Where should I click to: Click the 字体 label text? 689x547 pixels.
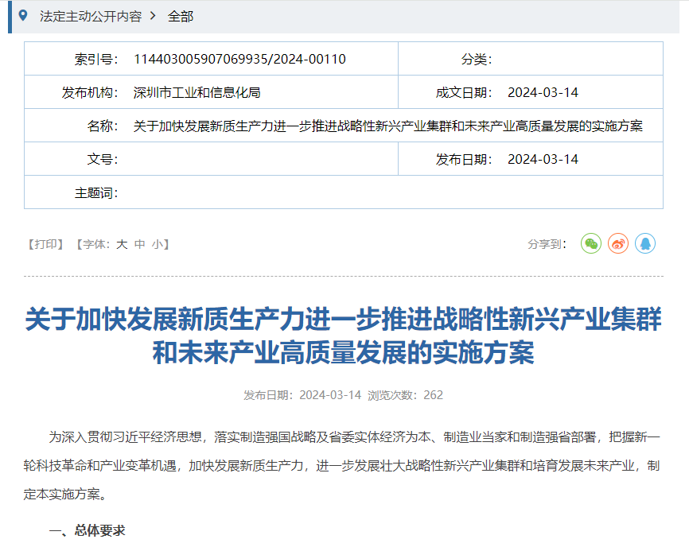click(95, 244)
